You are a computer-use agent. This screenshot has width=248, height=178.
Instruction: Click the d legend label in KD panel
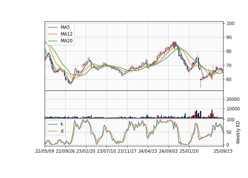[x=62, y=131]
